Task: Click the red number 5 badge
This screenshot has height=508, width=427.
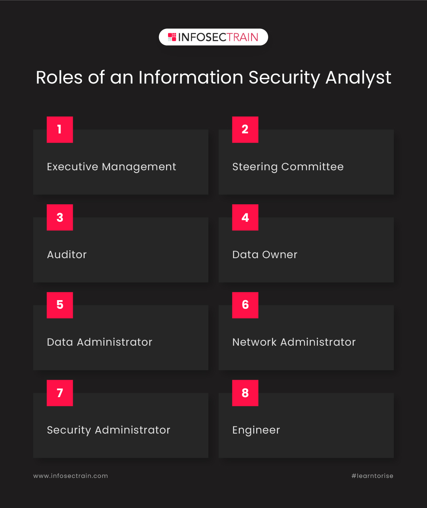Action: tap(60, 305)
